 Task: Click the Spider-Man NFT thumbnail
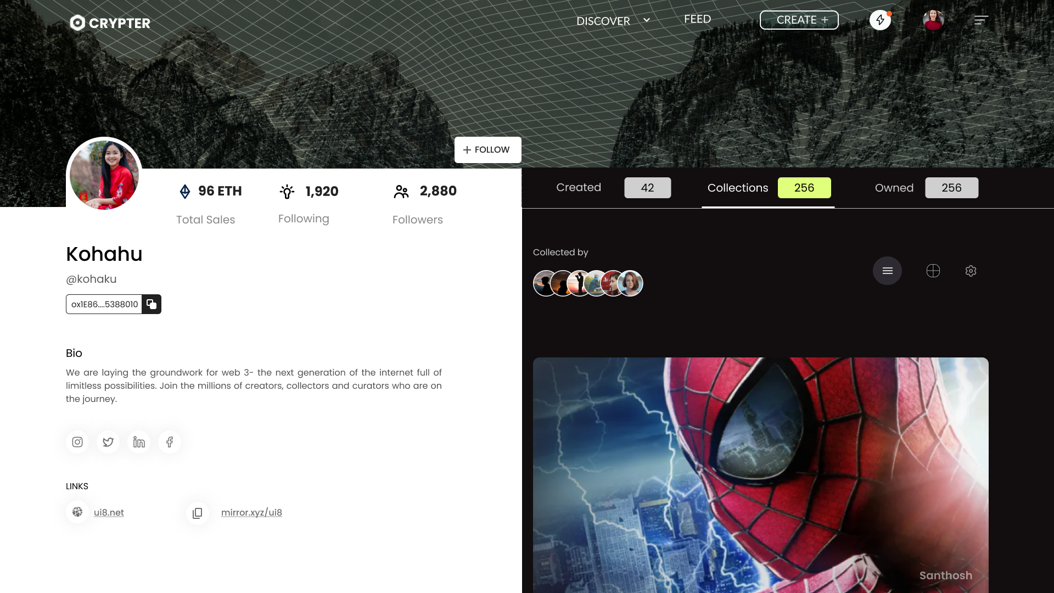click(x=761, y=475)
